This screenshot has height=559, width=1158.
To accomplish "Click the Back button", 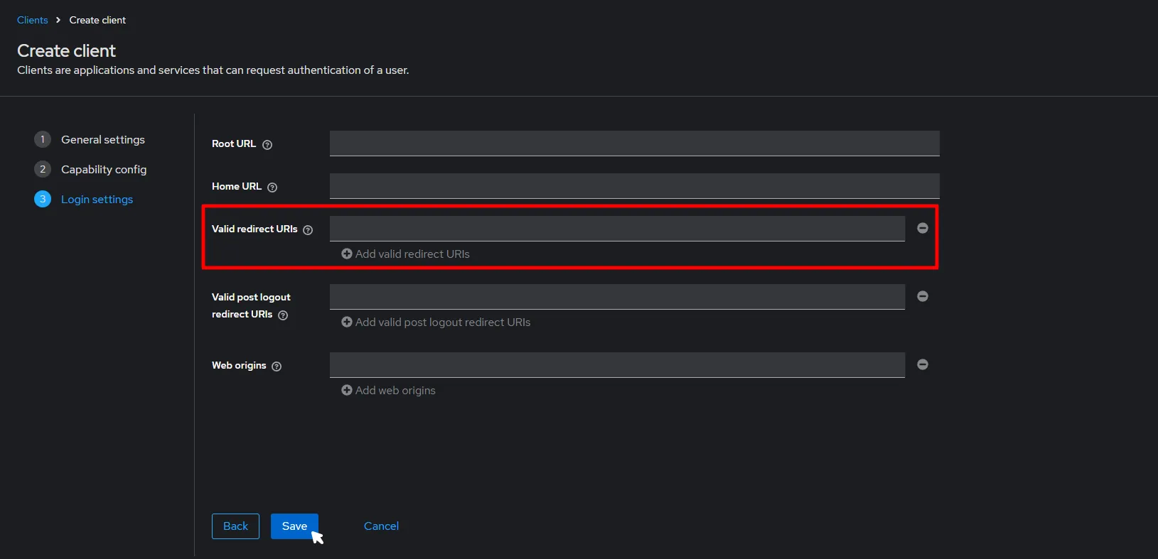I will 235,526.
